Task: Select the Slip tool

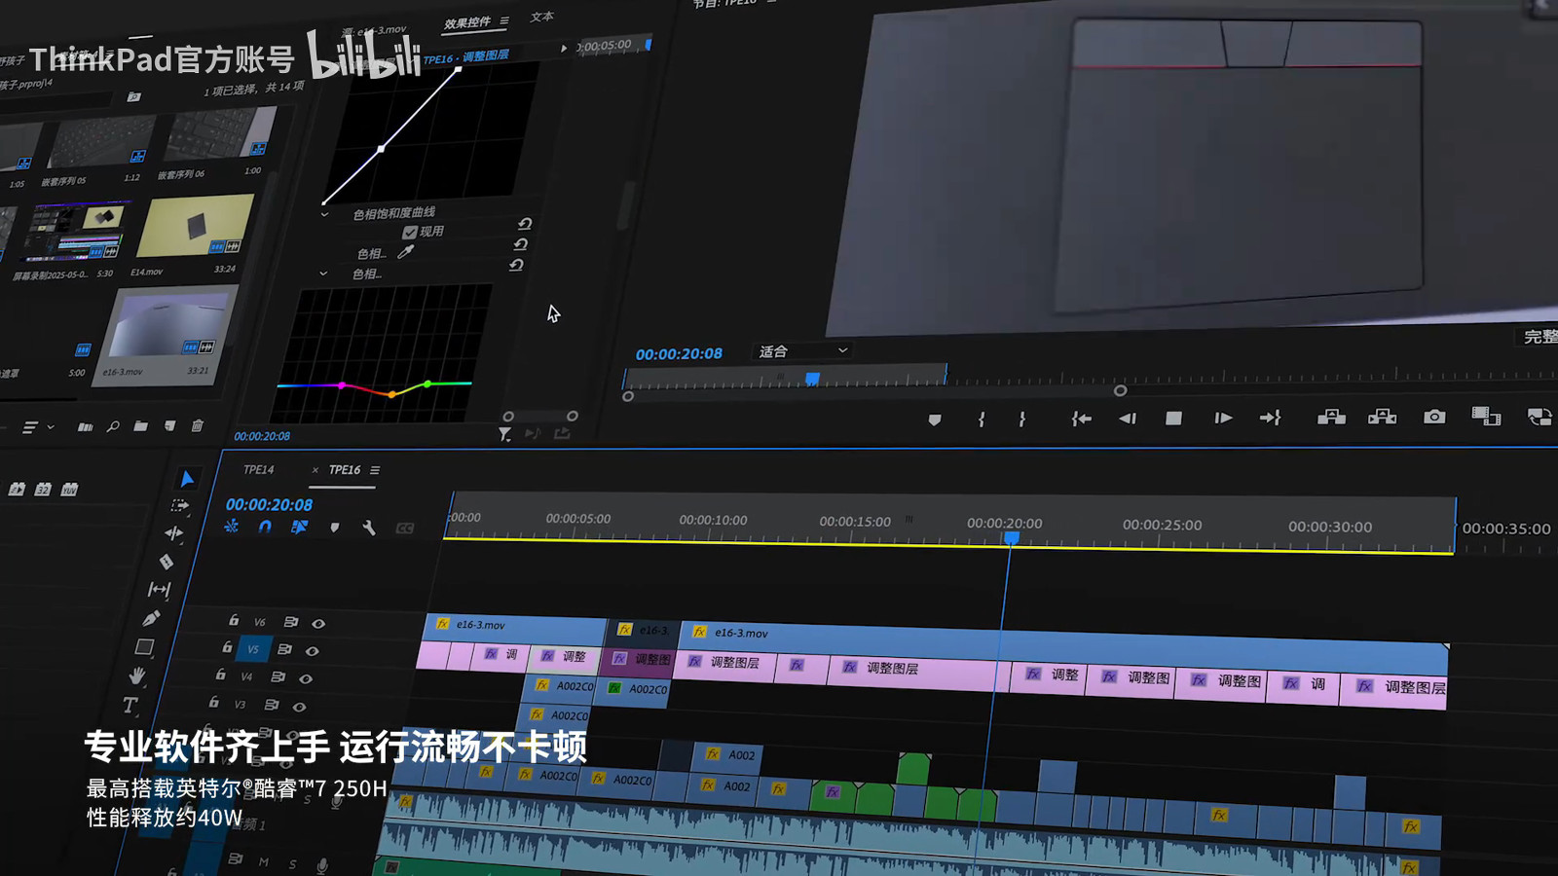Action: coord(159,589)
